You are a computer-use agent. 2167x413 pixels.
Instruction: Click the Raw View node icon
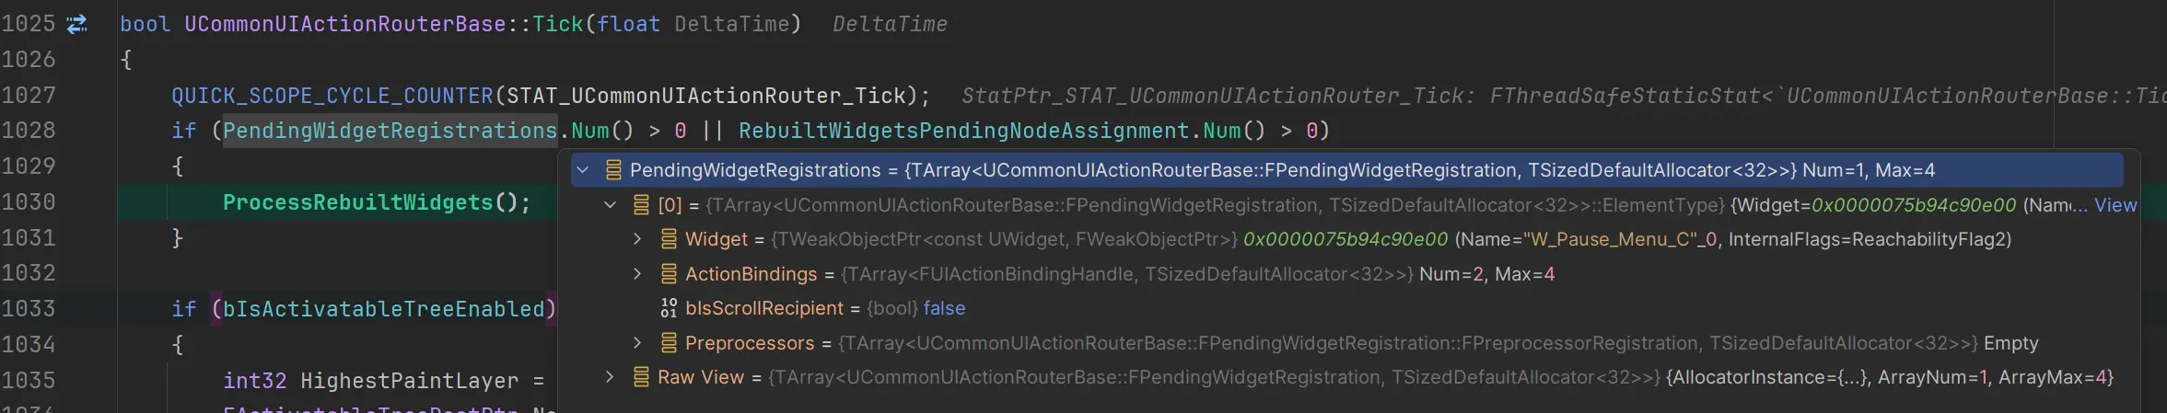[x=641, y=377]
